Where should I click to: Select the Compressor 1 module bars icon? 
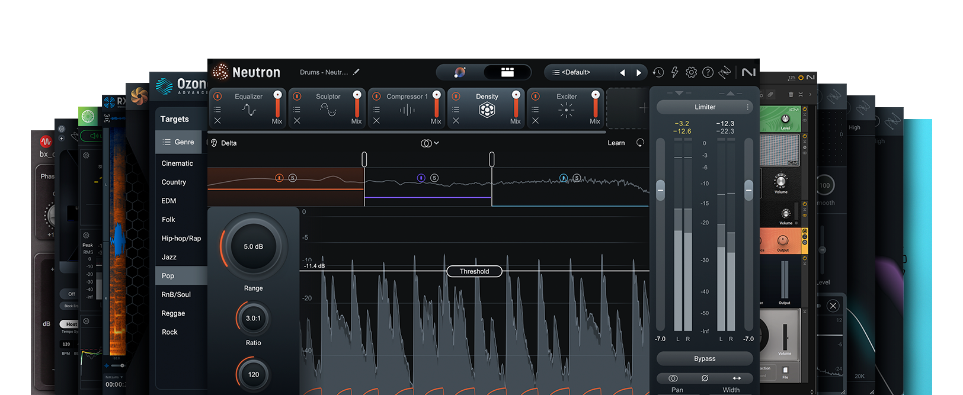407,110
